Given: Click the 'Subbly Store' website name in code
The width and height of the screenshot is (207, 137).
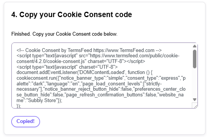Looking at the screenshot, I should (x=42, y=101).
